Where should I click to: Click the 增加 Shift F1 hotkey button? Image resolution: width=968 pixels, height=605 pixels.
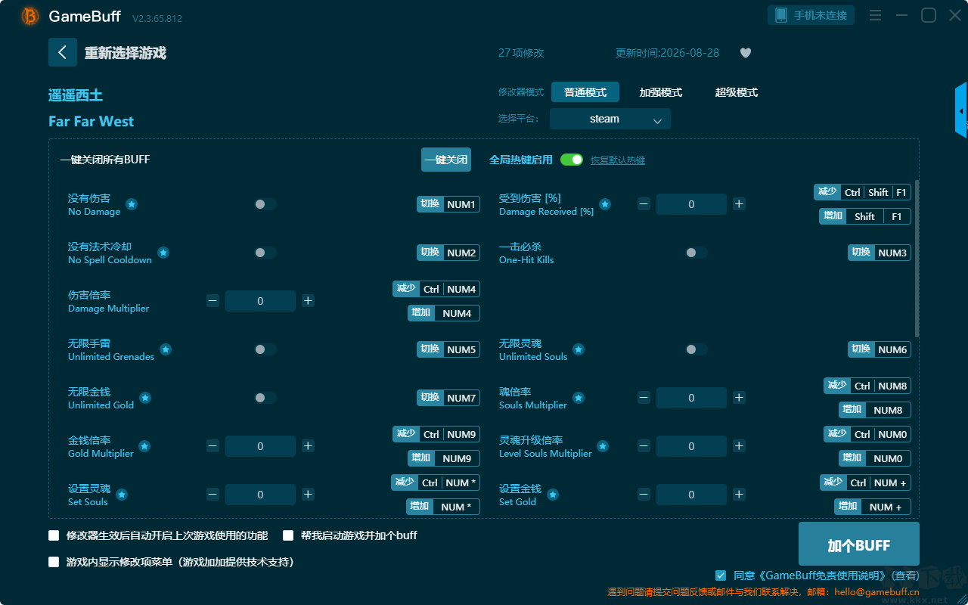click(x=865, y=216)
